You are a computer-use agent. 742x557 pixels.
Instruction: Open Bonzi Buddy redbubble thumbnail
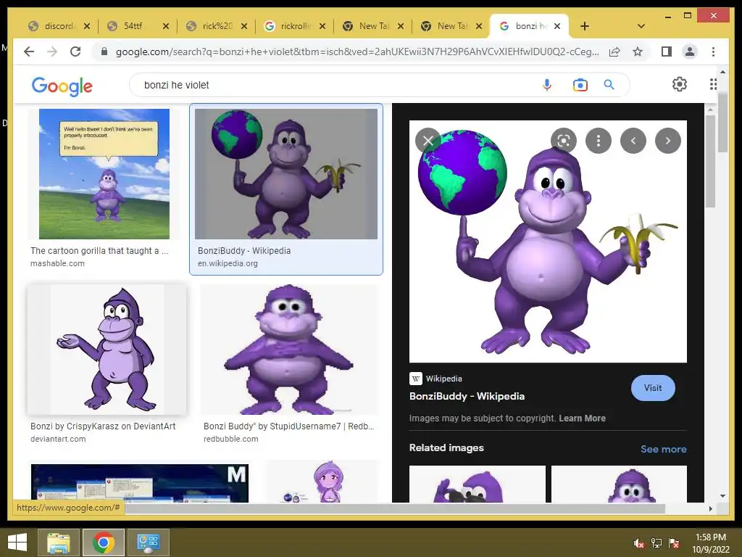click(288, 350)
